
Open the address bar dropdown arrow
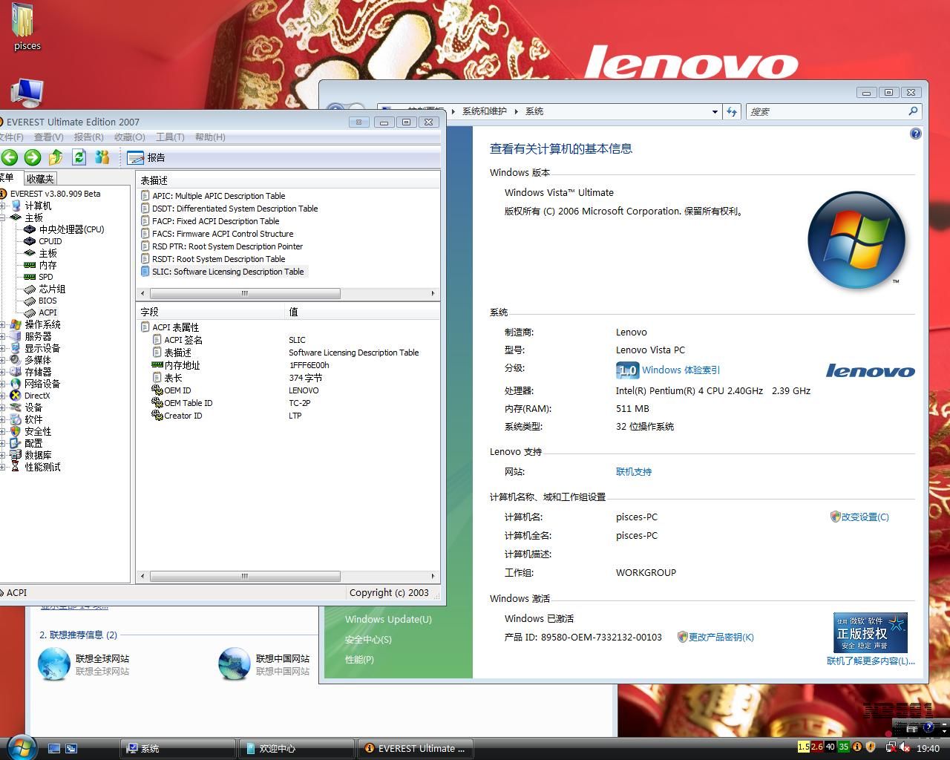pos(715,111)
